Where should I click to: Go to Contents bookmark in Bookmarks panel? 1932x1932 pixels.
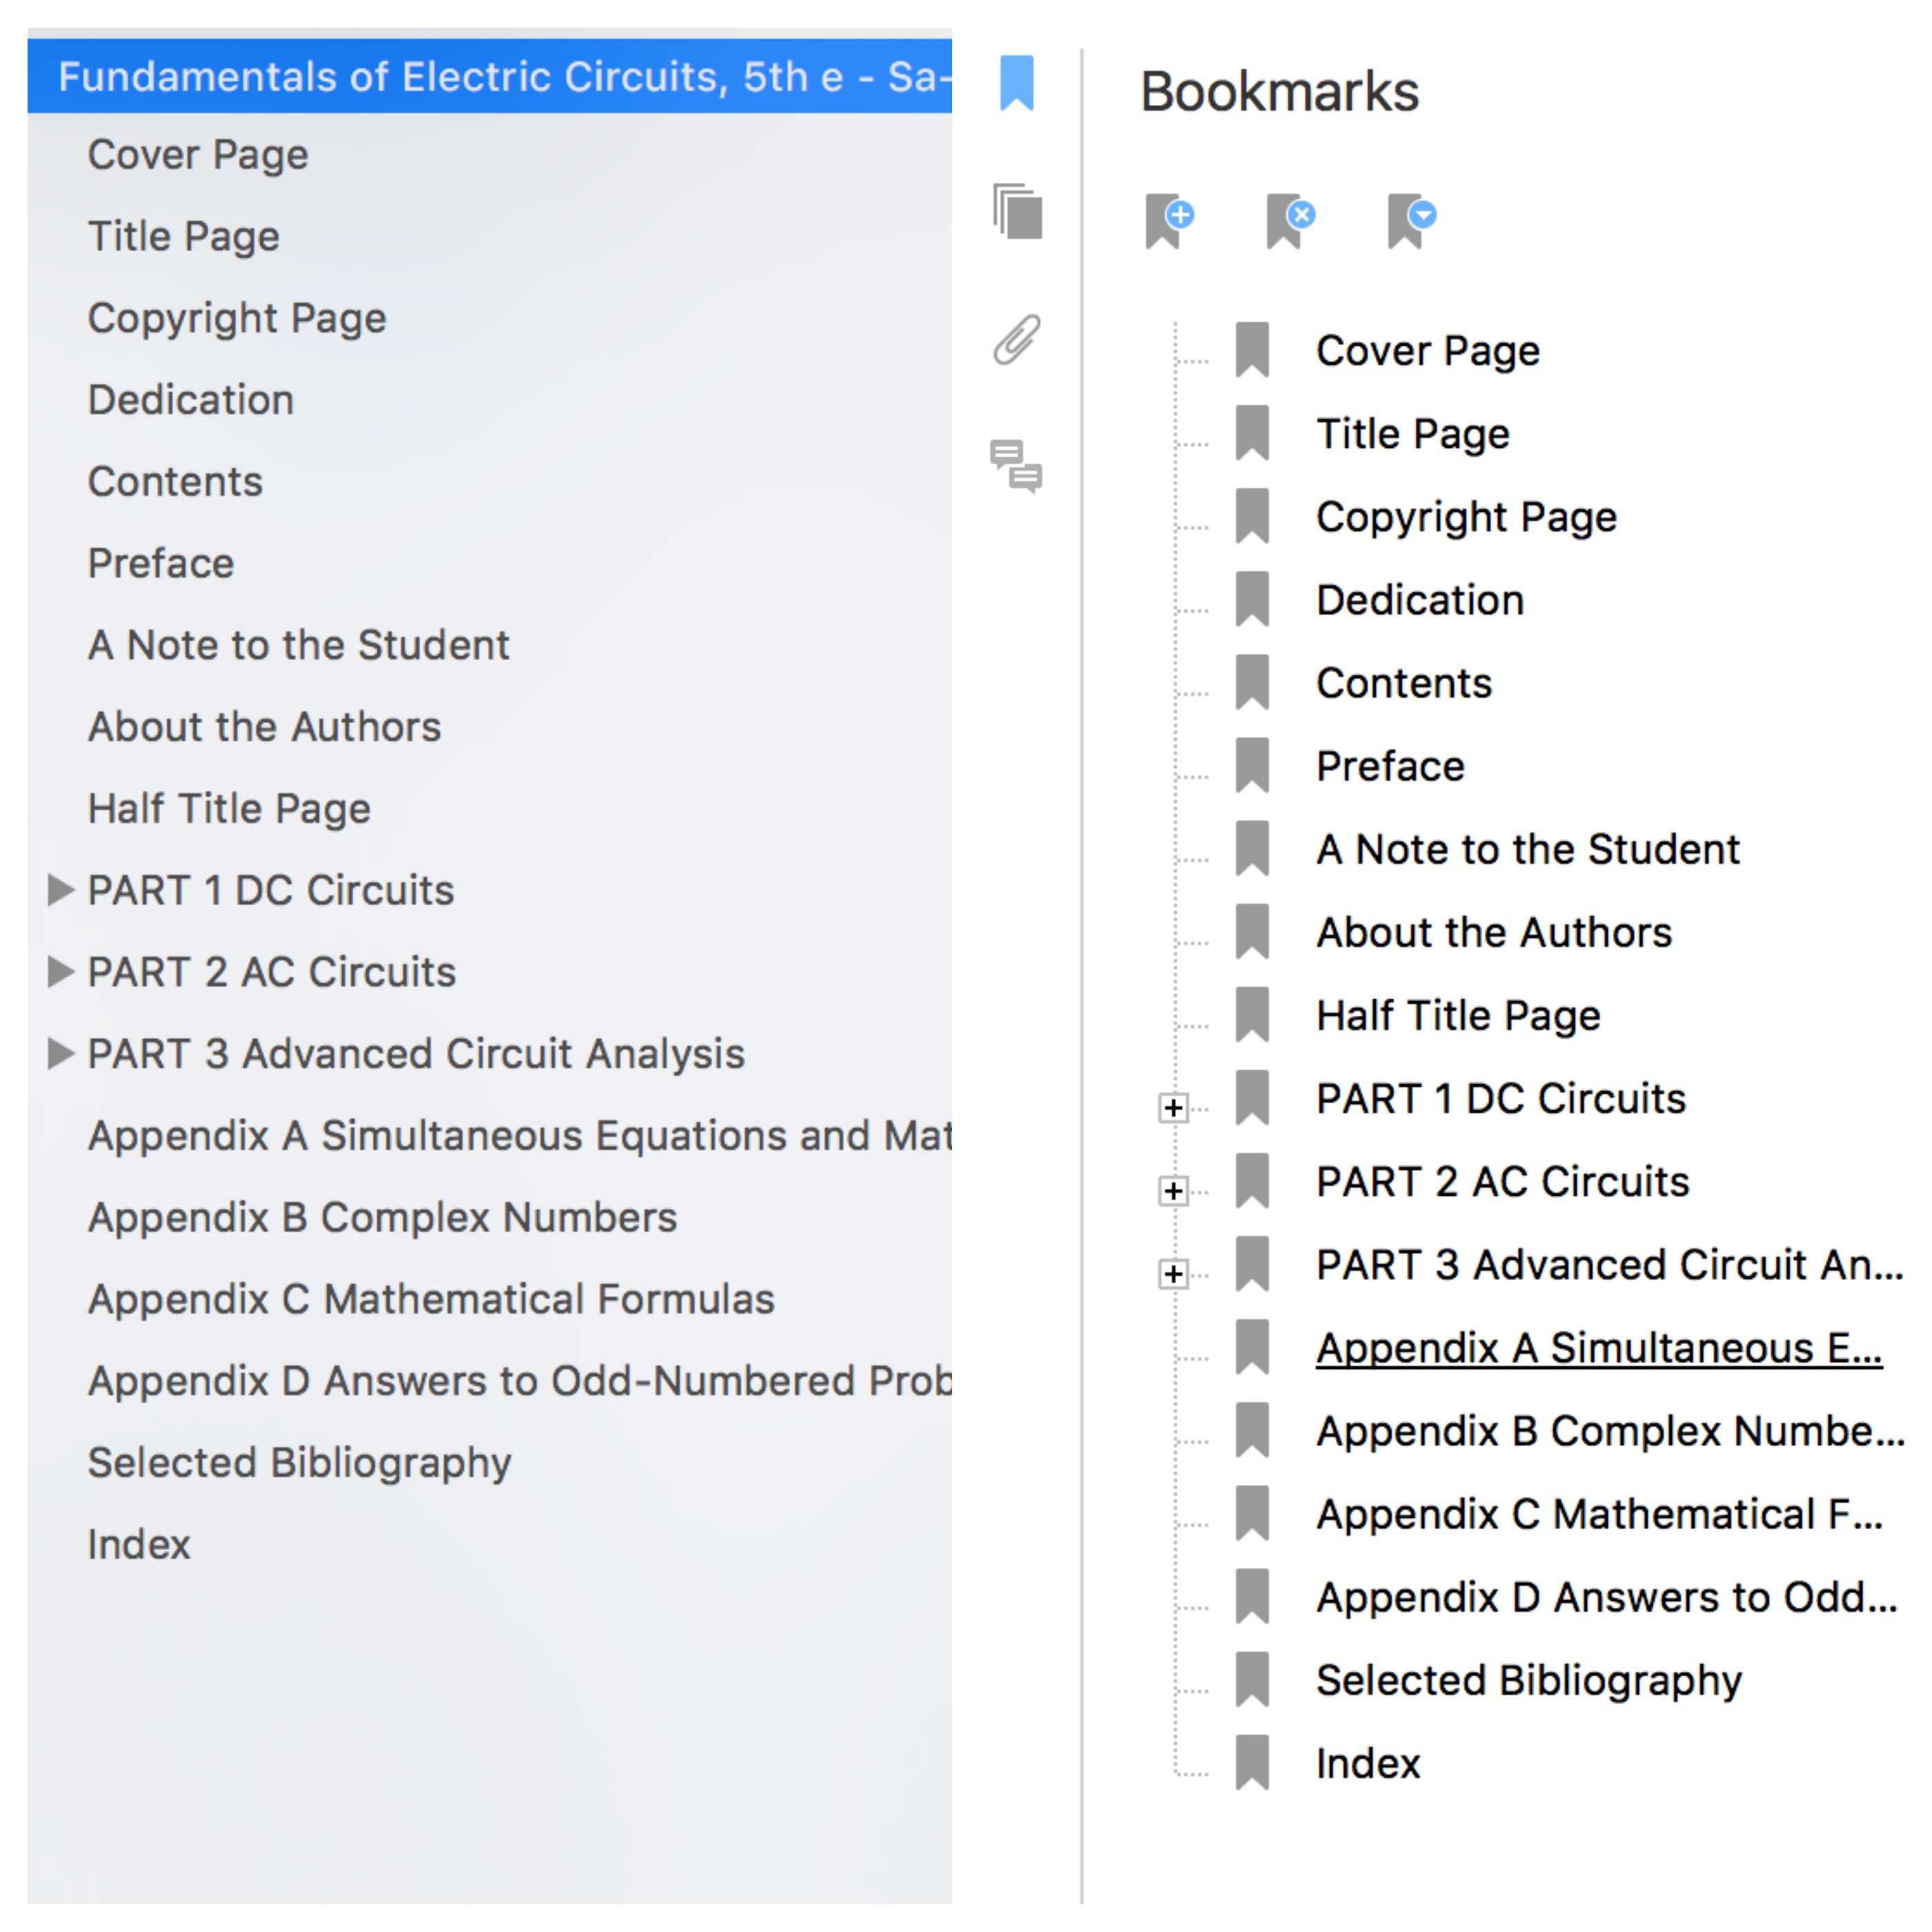tap(1404, 683)
